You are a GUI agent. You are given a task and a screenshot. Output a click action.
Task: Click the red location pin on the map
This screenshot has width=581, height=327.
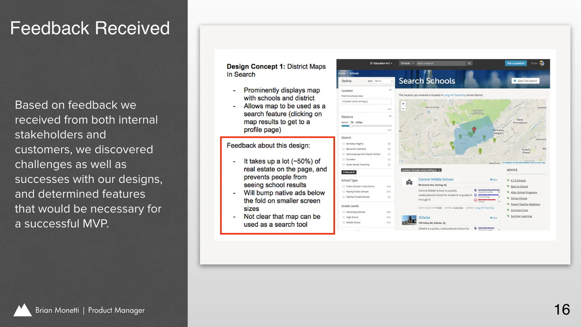[x=474, y=130]
